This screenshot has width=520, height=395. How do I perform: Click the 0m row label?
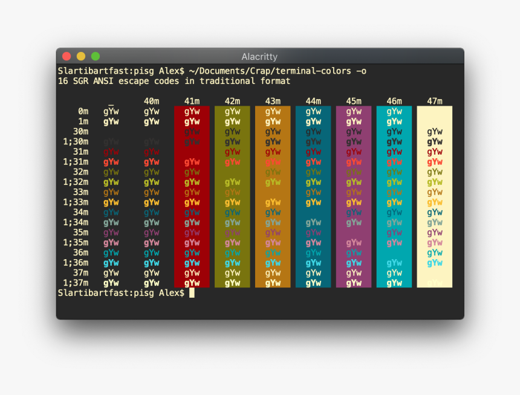83,111
